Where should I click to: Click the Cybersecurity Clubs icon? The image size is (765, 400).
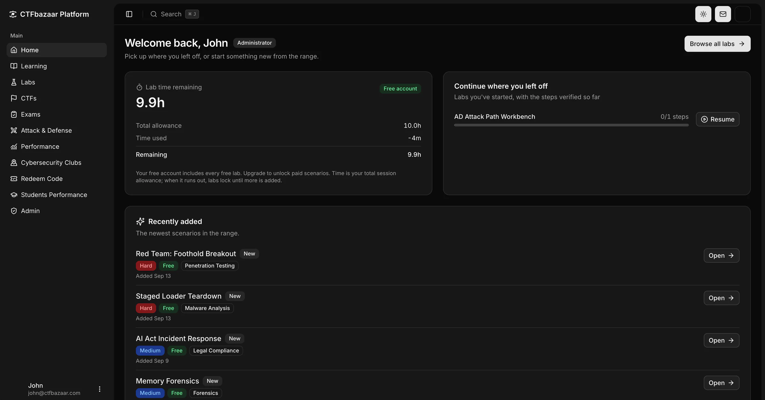pos(14,163)
